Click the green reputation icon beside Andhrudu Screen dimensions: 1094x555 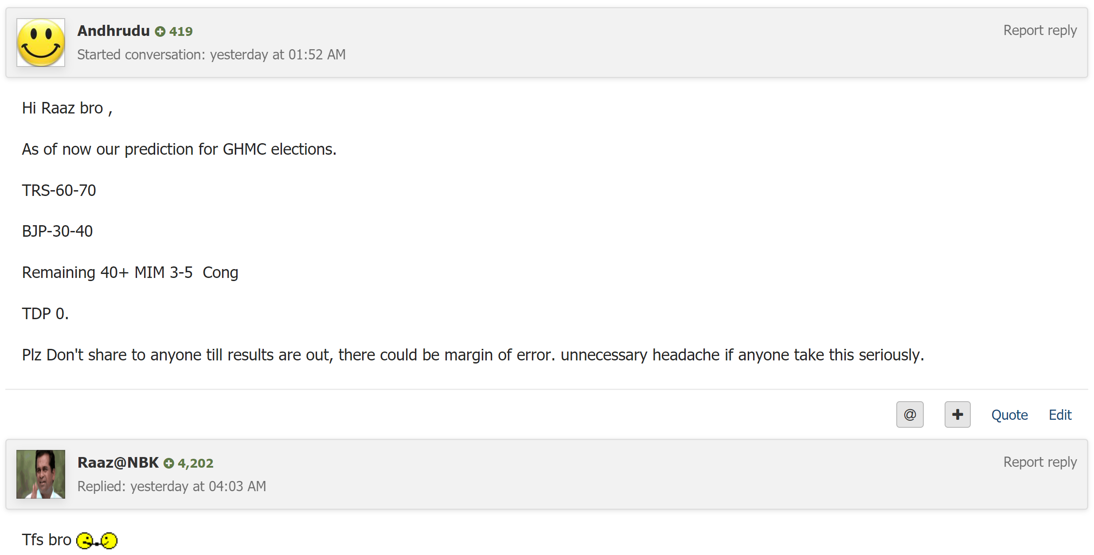[160, 31]
